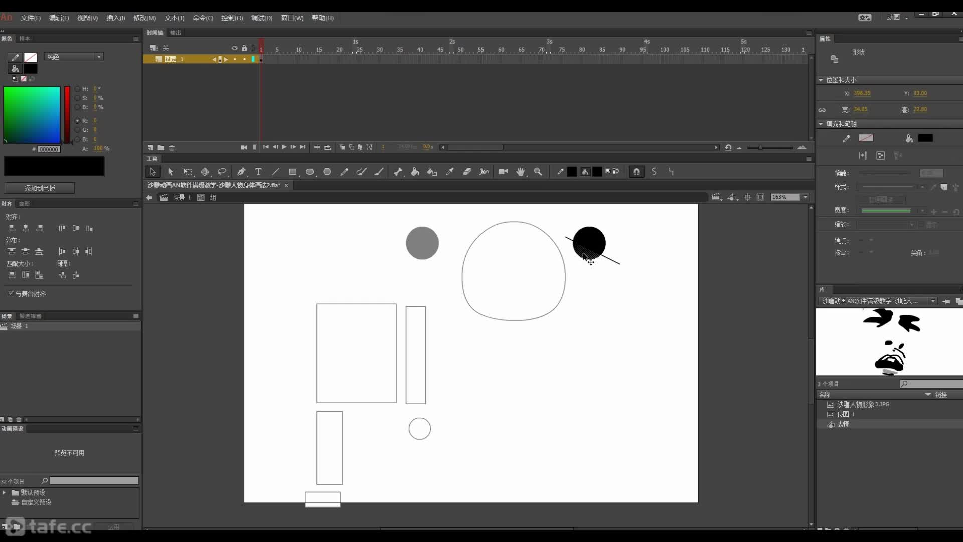Click 添加到色板 button
Viewport: 963px width, 542px height.
40,188
